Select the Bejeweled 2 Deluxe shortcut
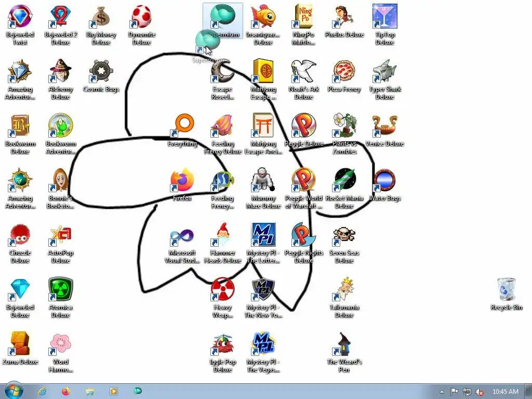Viewport: 532px width, 399px height. coord(61,24)
